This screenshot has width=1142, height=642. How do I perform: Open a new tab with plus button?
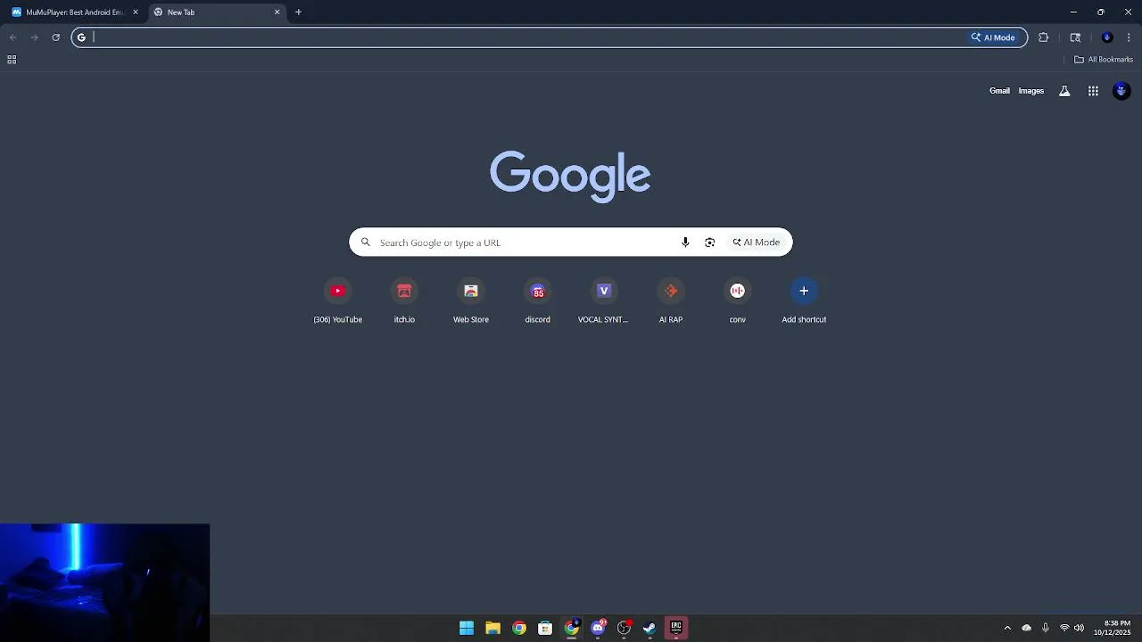[298, 12]
